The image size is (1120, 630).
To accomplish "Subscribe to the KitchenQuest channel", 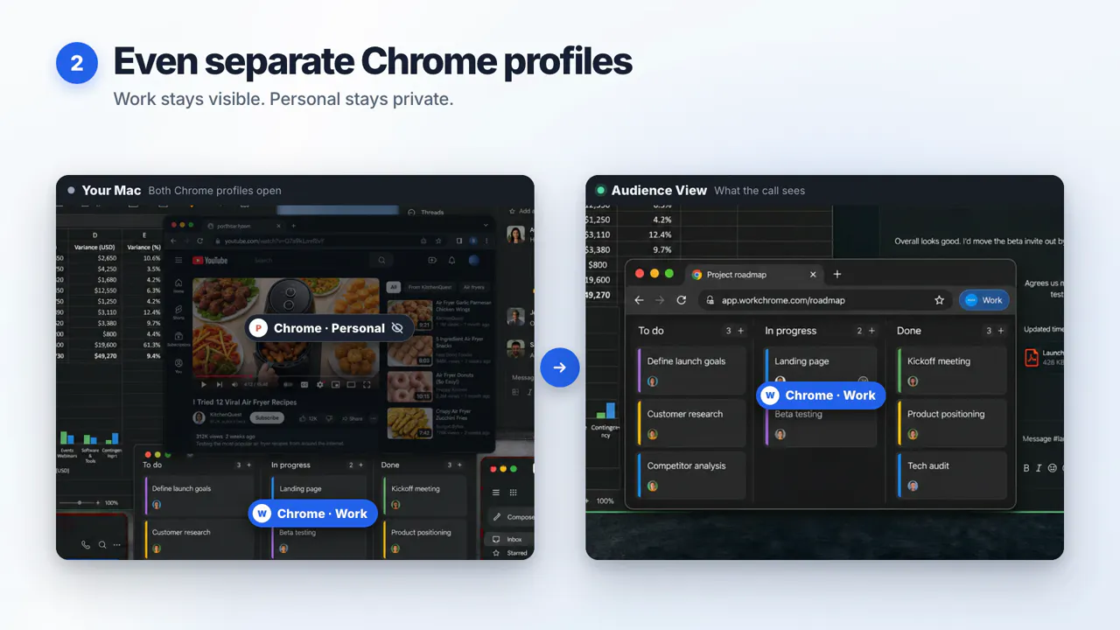I will 267,417.
